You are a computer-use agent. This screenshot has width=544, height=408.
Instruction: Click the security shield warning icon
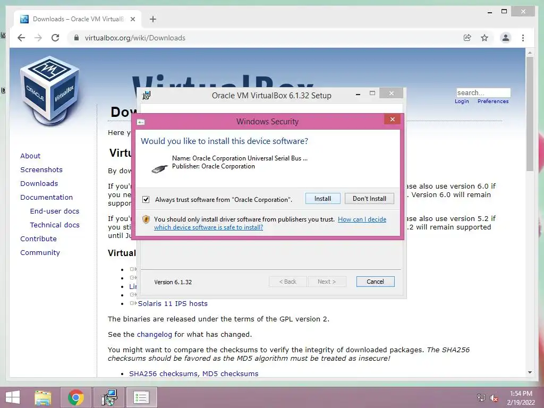click(x=146, y=219)
